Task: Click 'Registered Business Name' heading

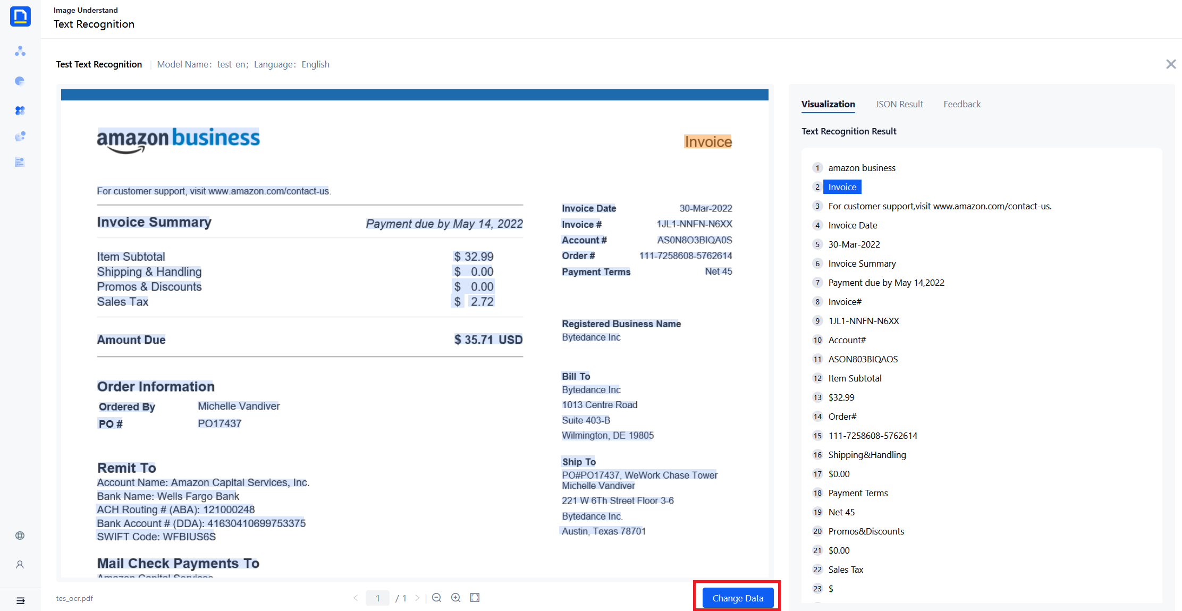Action: point(621,324)
